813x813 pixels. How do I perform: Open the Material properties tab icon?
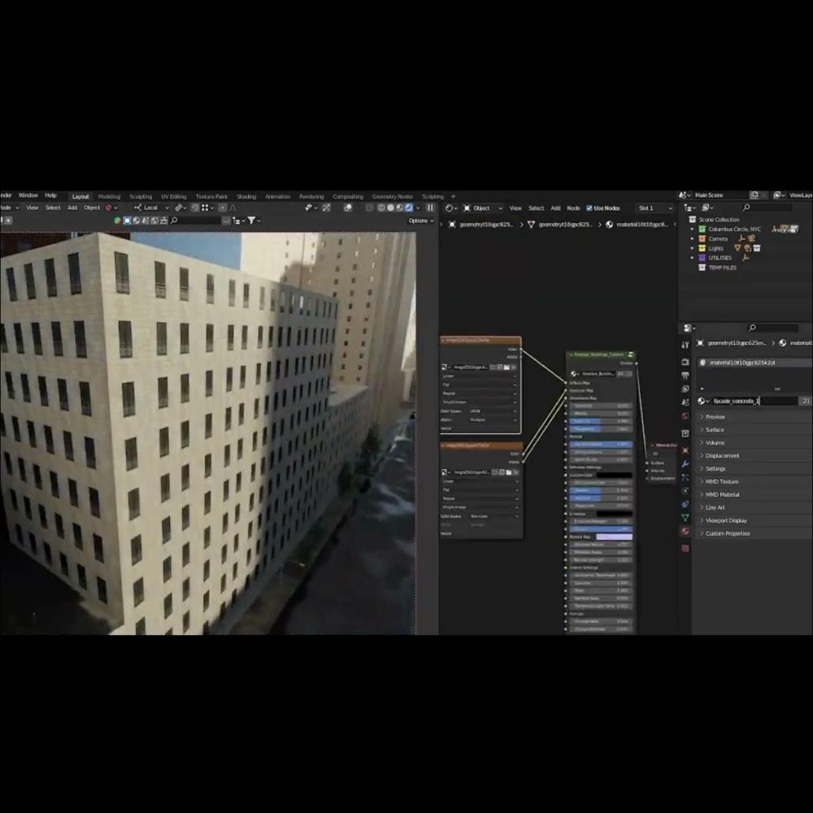click(x=685, y=531)
